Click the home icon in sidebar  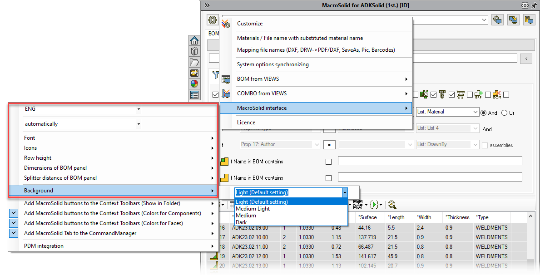[x=194, y=40]
